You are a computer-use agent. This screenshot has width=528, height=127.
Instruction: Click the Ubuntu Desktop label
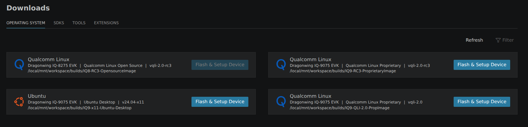(x=99, y=102)
